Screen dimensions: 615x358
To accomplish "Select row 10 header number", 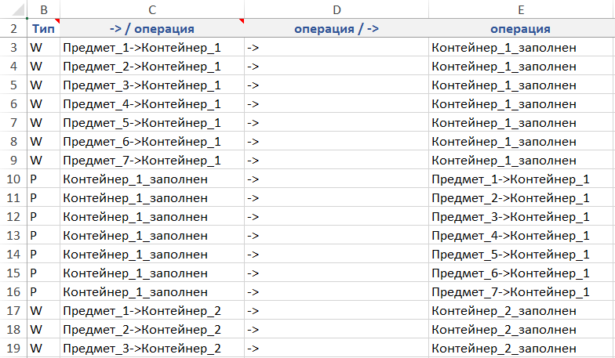I will tap(13, 179).
